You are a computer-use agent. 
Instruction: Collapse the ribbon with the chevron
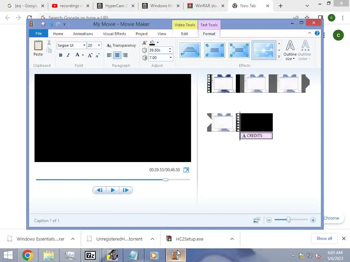(310, 33)
